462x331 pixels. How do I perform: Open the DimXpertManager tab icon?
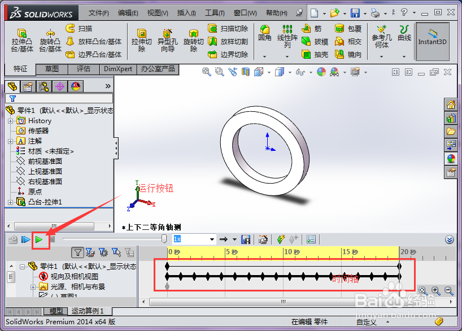tap(60, 86)
